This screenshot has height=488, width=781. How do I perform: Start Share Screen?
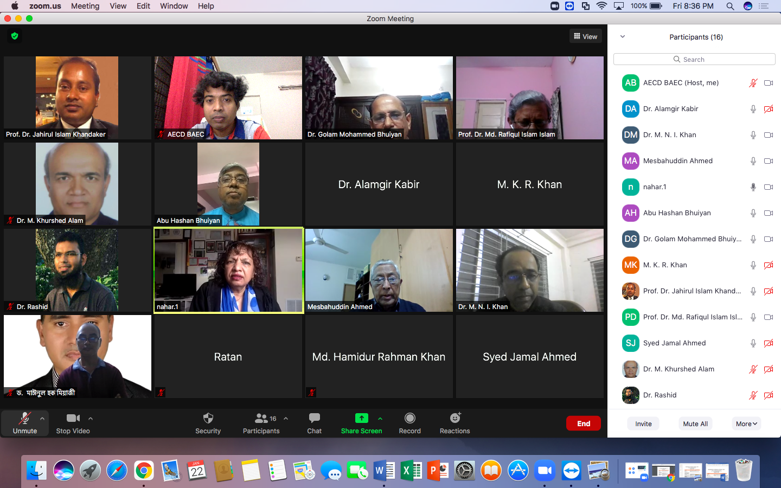click(x=361, y=423)
